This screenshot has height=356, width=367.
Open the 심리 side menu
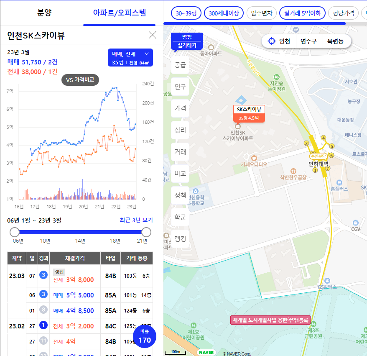pyautogui.click(x=180, y=130)
